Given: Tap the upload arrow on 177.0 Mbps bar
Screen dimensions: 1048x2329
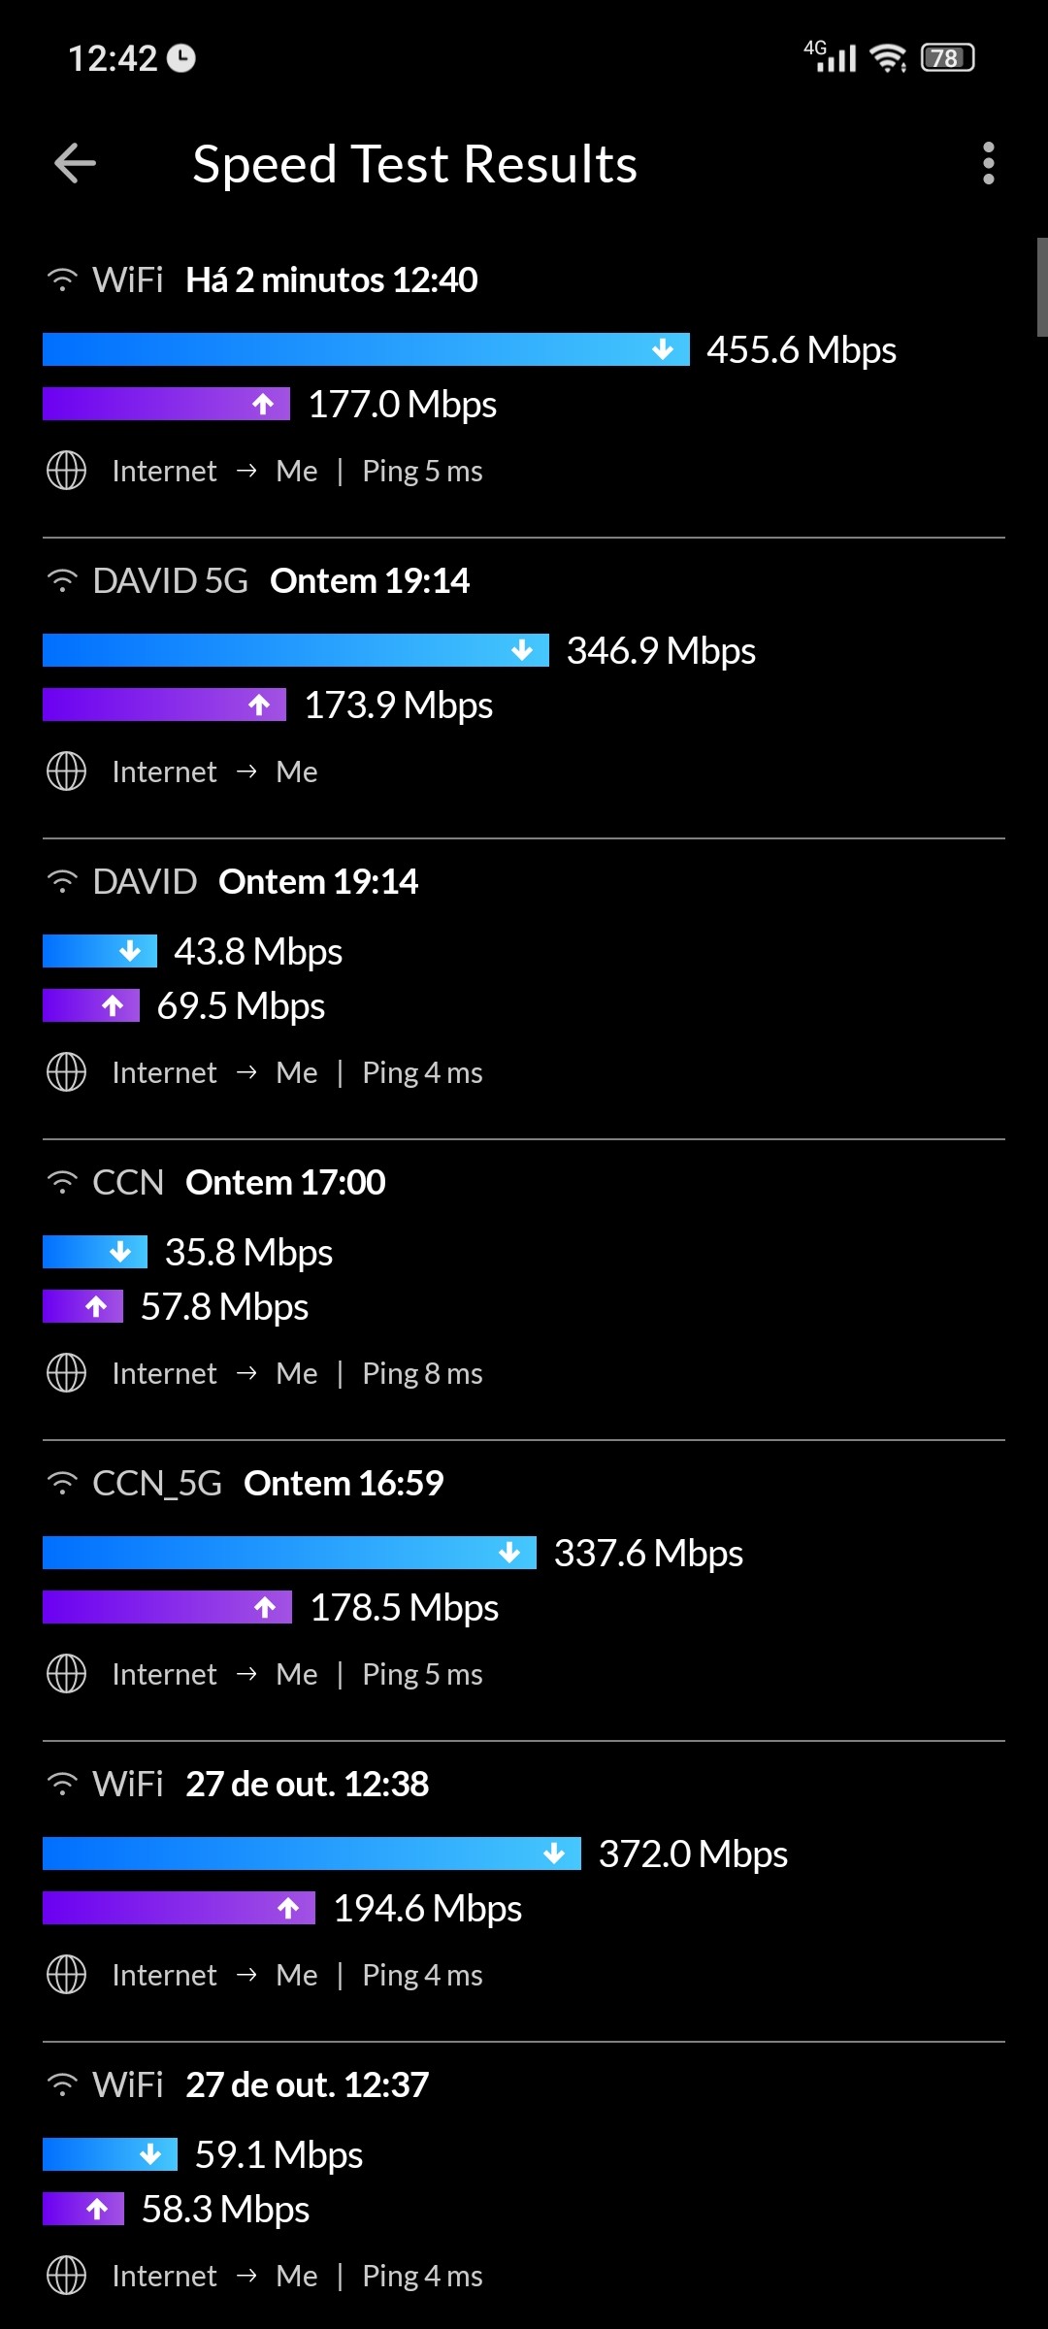Looking at the screenshot, I should pyautogui.click(x=263, y=404).
